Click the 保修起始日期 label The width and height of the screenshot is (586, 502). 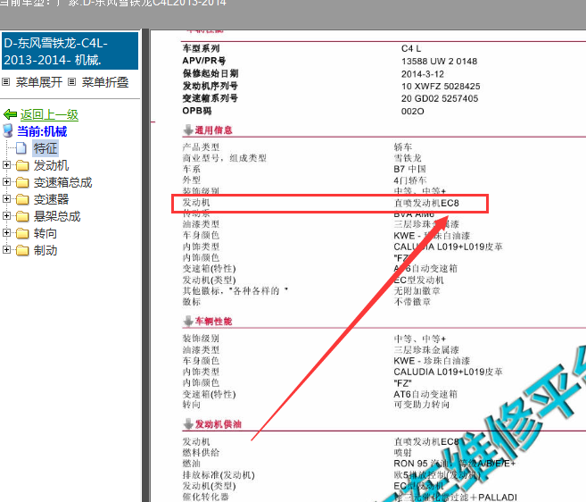pos(210,73)
